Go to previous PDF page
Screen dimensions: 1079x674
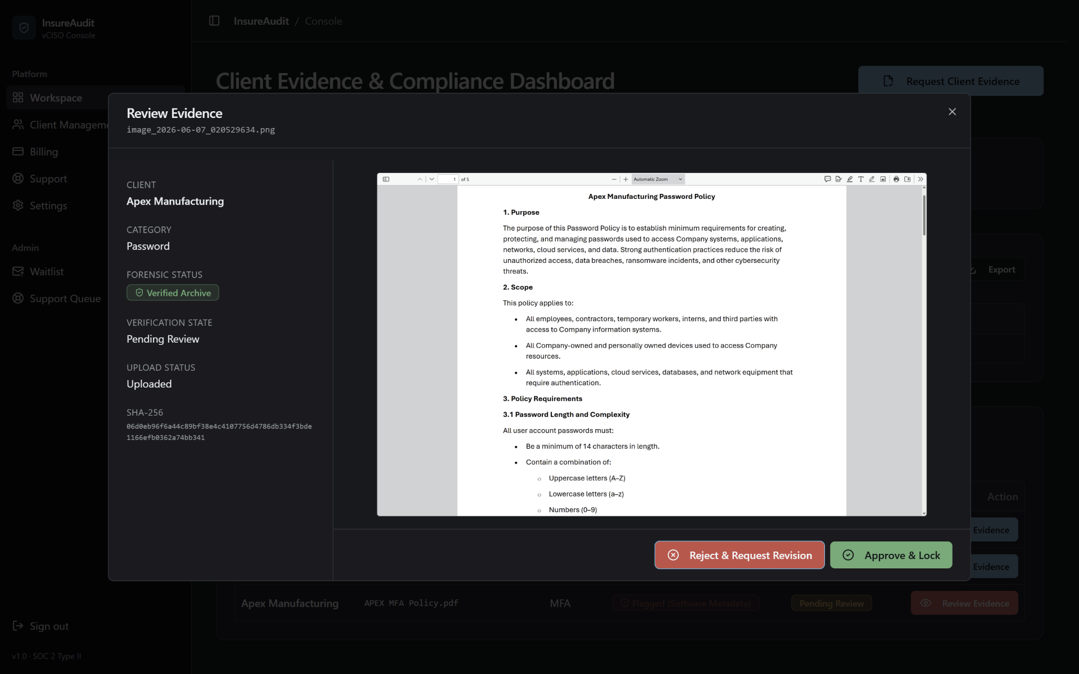pyautogui.click(x=420, y=179)
